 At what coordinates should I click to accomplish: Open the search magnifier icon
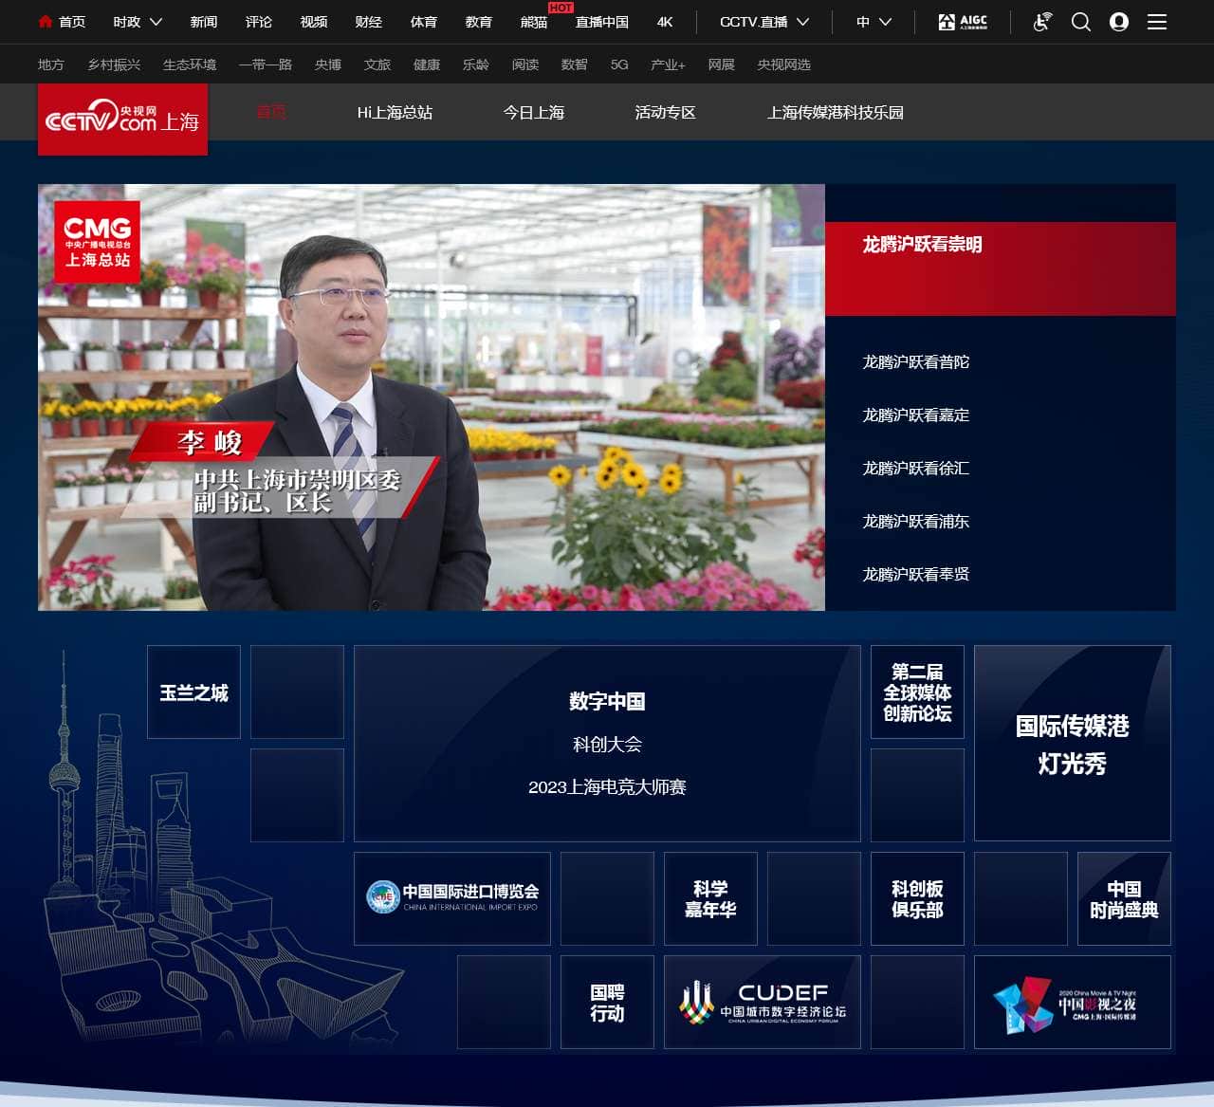tap(1081, 22)
